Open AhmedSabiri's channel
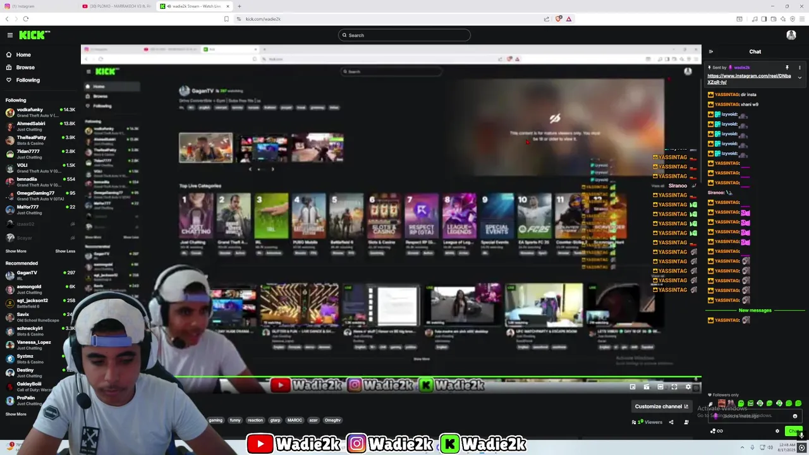The image size is (809, 455). pos(39,126)
